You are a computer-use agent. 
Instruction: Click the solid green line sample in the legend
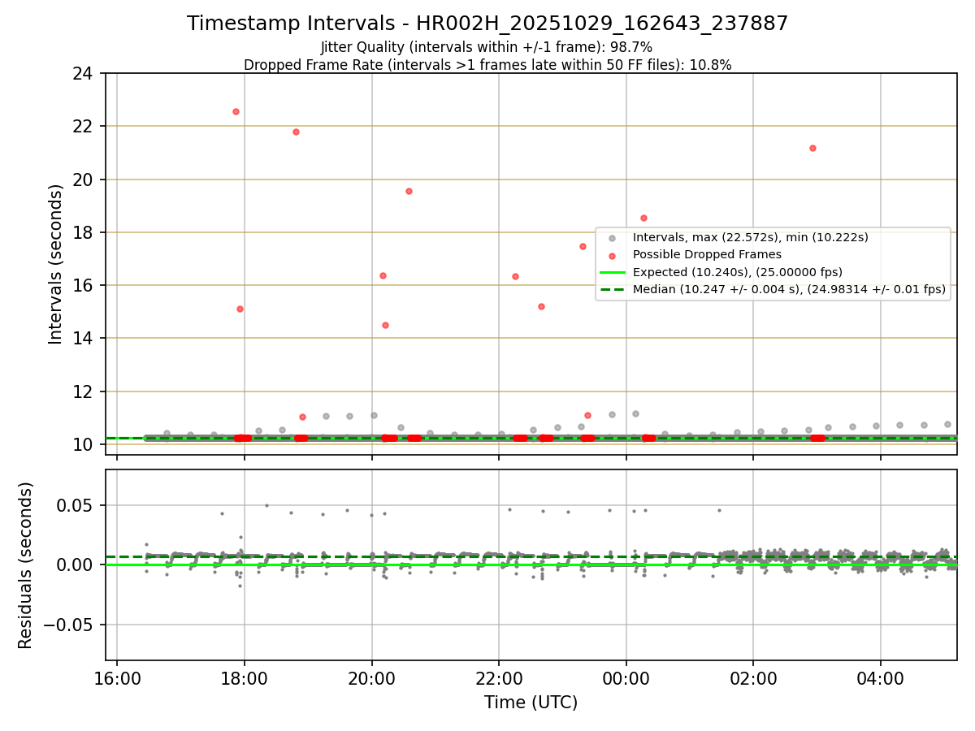(x=613, y=272)
